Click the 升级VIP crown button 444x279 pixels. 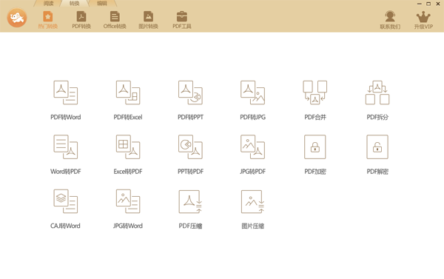(x=423, y=20)
